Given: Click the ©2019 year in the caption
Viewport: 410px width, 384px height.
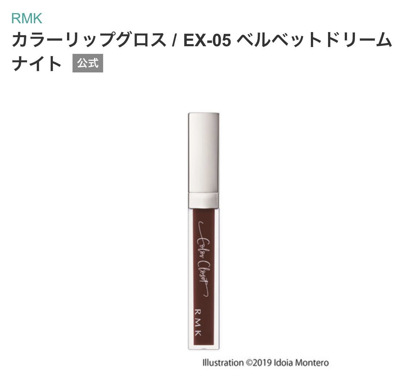Looking at the screenshot, I should coord(258,363).
